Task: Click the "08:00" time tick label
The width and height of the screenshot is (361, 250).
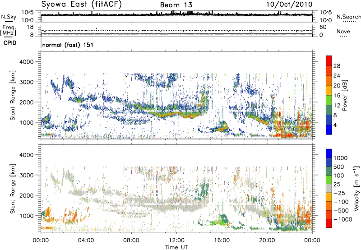Action: [x=131, y=241]
